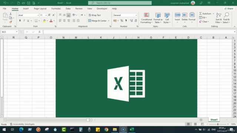Click Accessibility: Investigate in status bar
The image size is (237, 133).
(22, 124)
